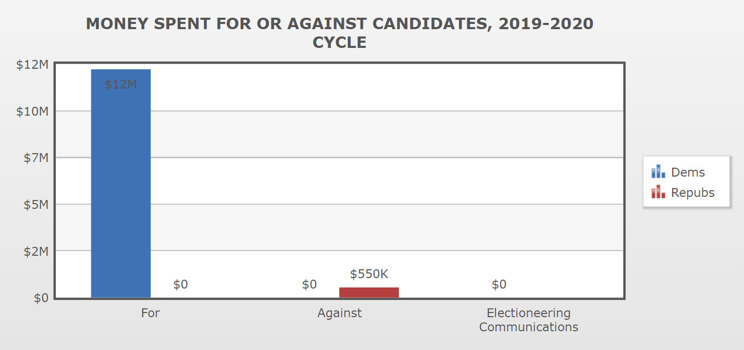744x350 pixels.
Task: Click the 'Against' category axis label
Action: coord(339,313)
